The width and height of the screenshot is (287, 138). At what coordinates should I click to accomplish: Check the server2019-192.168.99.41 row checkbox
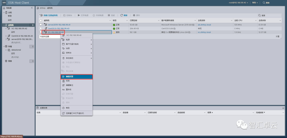41,24
